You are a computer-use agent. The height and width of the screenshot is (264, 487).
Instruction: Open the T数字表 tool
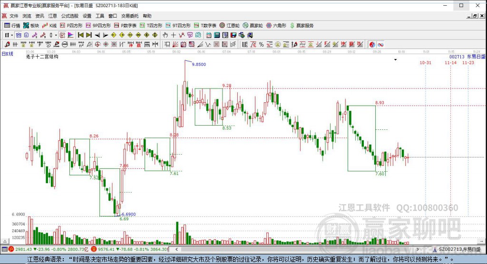click(x=205, y=26)
